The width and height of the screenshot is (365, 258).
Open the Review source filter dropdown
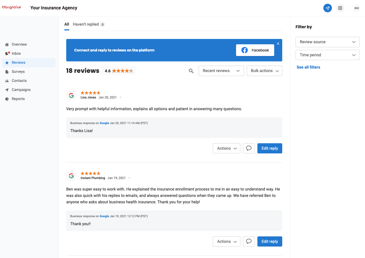point(327,42)
